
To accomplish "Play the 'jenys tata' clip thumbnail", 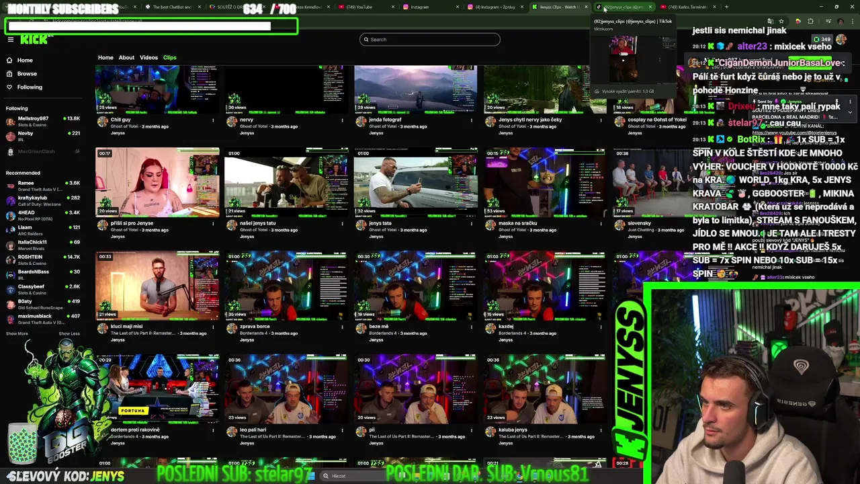I will coord(415,182).
